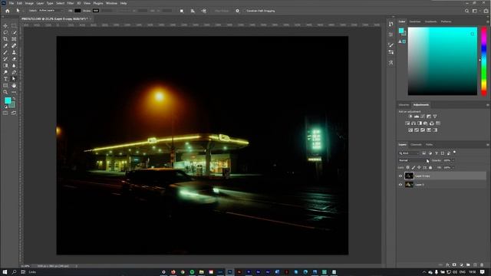Select the Gradient tool
This screenshot has width=491, height=276.
pos(5,65)
